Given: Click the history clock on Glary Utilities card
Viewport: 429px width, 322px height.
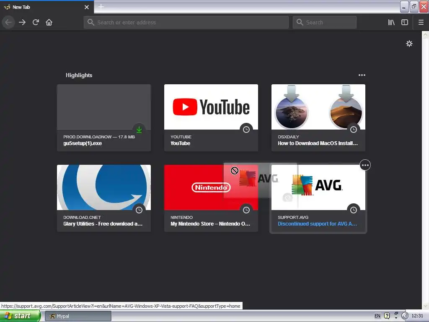Looking at the screenshot, I should pyautogui.click(x=139, y=210).
